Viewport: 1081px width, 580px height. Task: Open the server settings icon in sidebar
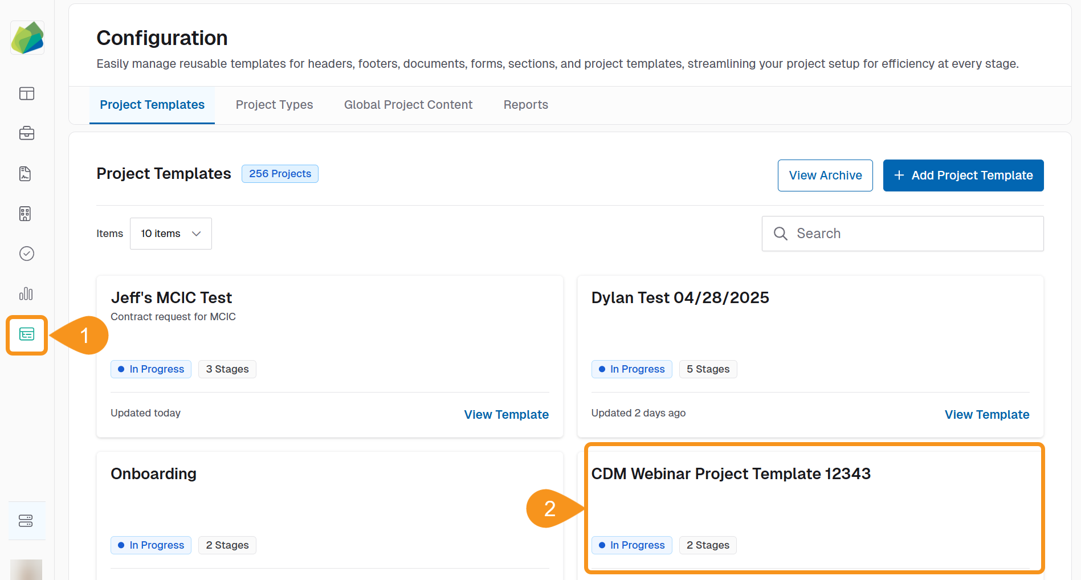coord(26,521)
